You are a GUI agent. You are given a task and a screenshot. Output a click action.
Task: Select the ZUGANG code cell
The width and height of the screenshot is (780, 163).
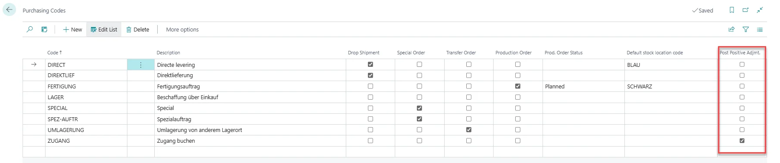tap(86, 141)
